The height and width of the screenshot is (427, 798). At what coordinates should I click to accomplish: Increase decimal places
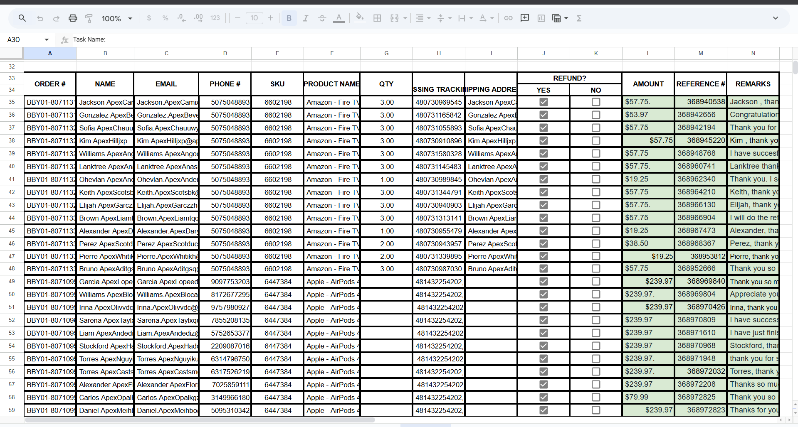click(x=198, y=18)
